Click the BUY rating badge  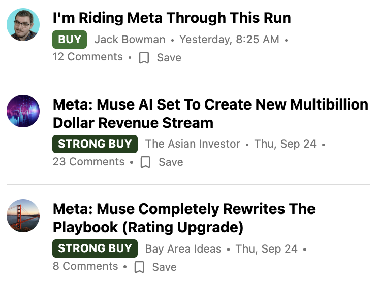[x=70, y=40]
